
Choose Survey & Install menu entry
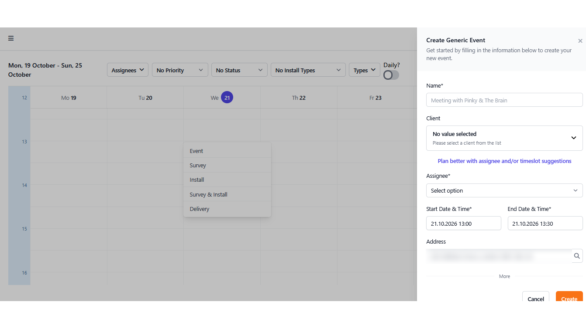pyautogui.click(x=227, y=194)
